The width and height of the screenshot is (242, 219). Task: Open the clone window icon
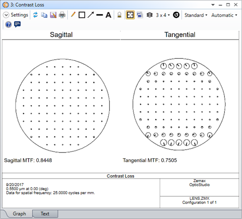click(x=140, y=15)
